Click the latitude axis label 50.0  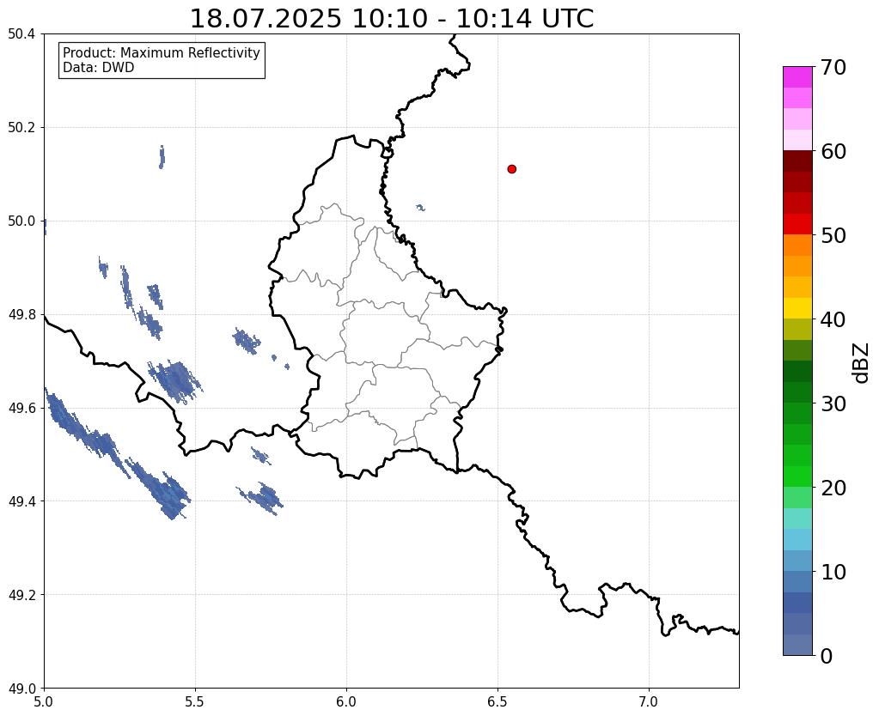(x=21, y=221)
